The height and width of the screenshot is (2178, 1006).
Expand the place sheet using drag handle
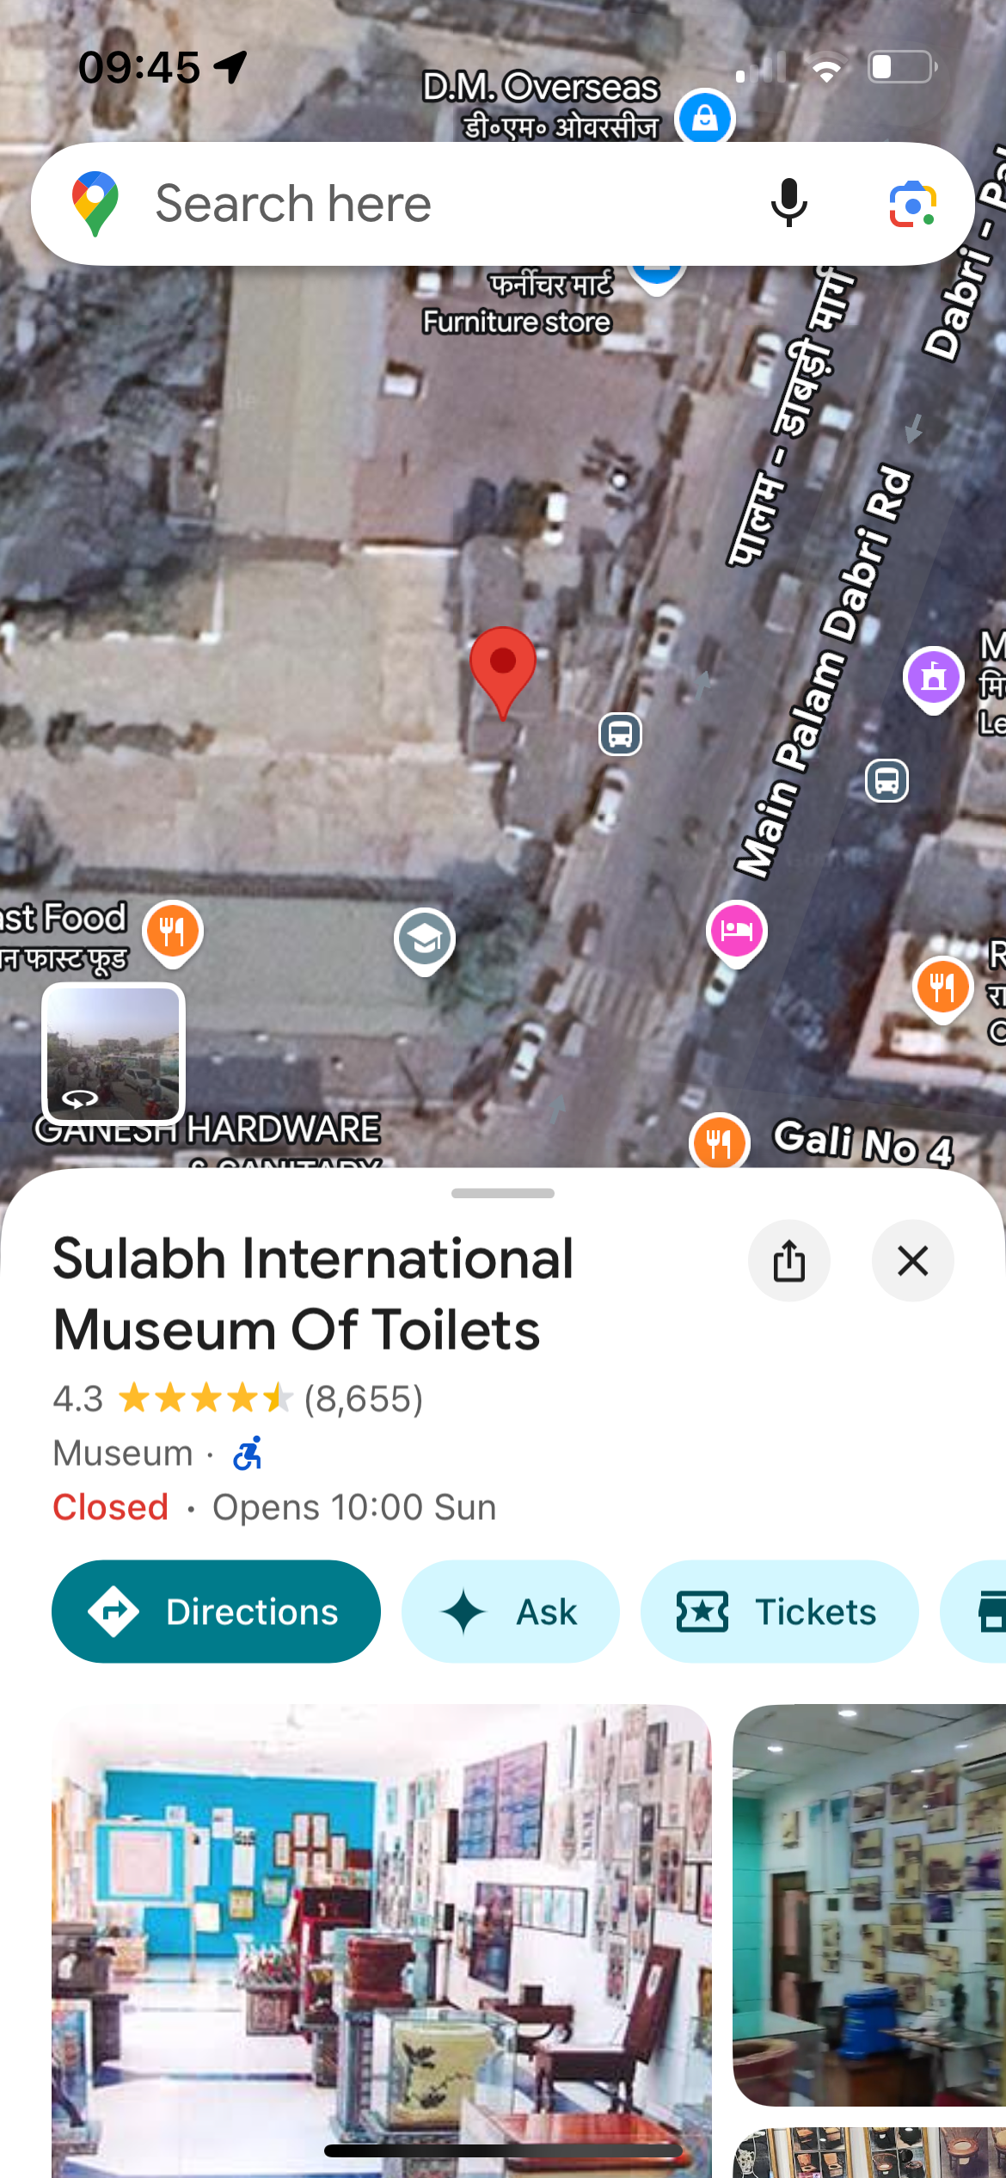[x=503, y=1193]
